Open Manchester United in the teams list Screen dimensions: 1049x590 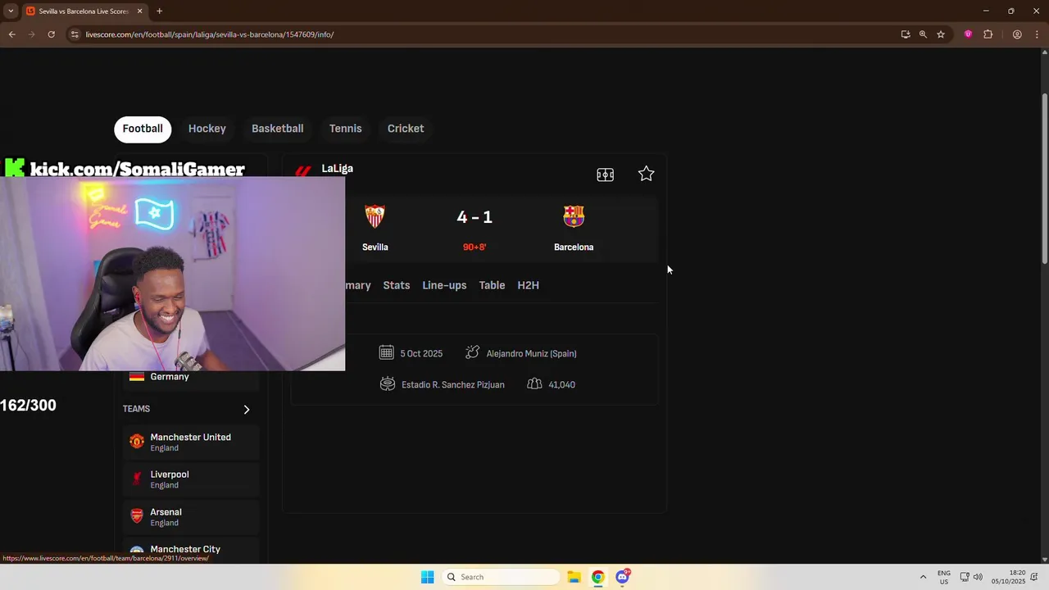(191, 442)
